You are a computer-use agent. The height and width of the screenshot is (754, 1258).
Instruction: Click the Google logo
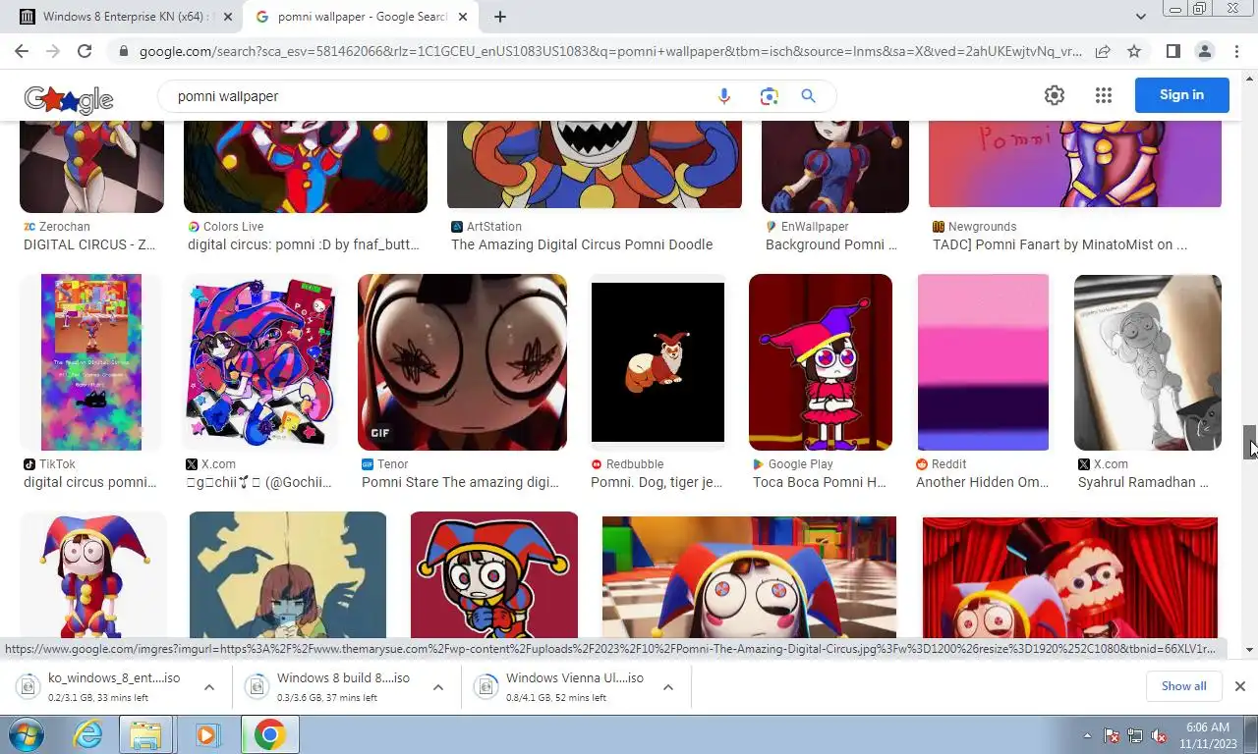(x=69, y=98)
